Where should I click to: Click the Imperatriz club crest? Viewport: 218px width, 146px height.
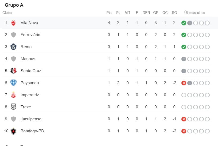tap(13, 95)
